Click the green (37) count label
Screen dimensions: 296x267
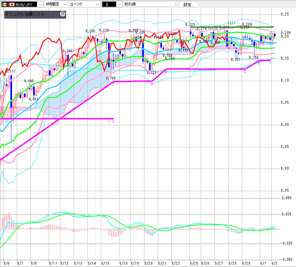pos(231,23)
